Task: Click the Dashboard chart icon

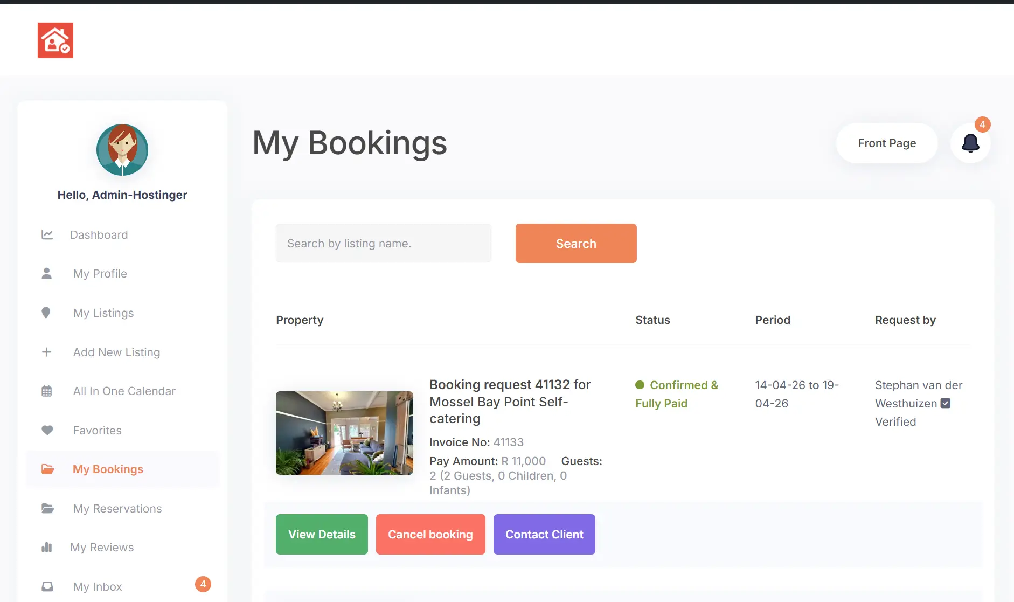Action: coord(47,235)
